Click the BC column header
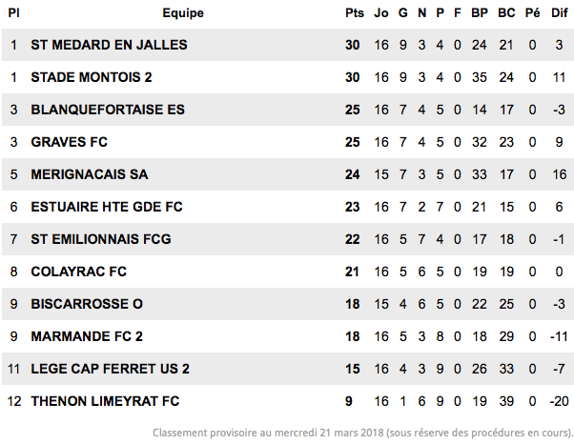This screenshot has width=574, height=444. point(506,13)
